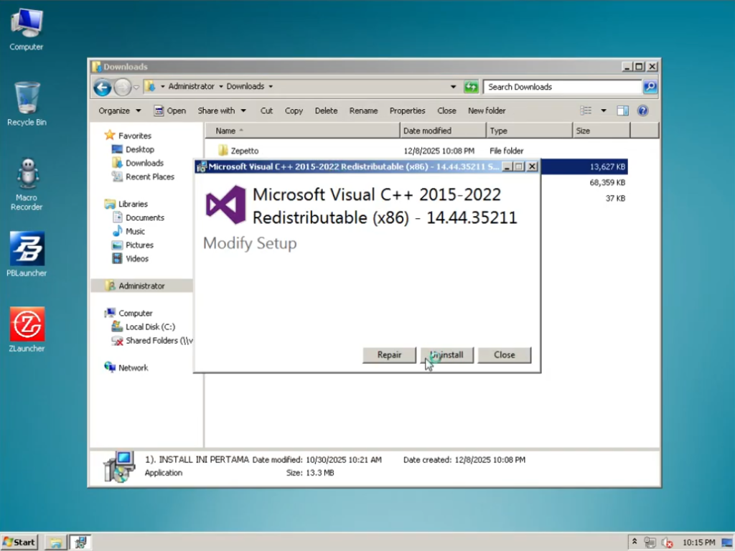Click Uninstall in the Visual C++ dialog
The width and height of the screenshot is (735, 551).
(446, 354)
